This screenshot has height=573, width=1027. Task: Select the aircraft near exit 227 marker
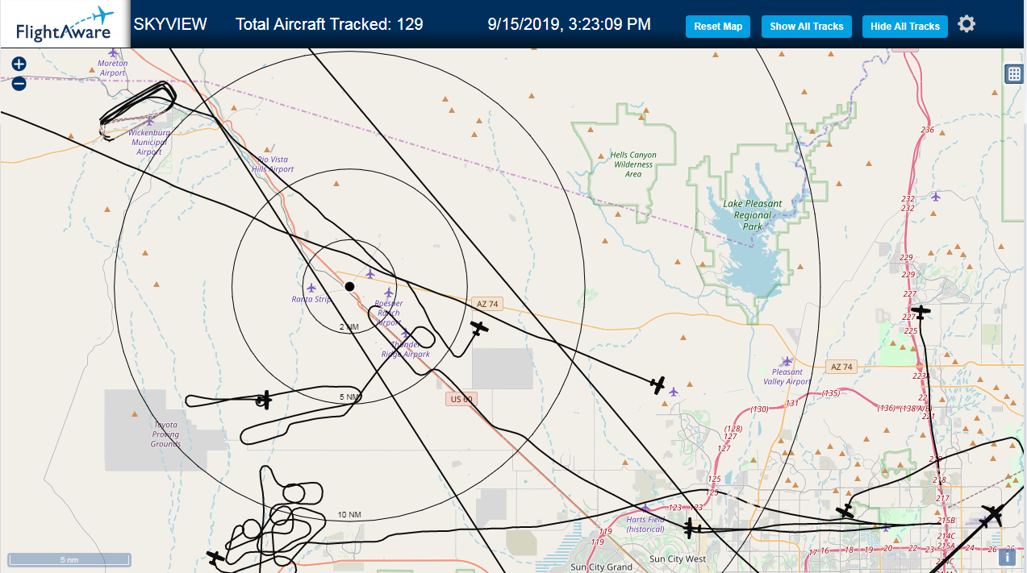pos(921,310)
